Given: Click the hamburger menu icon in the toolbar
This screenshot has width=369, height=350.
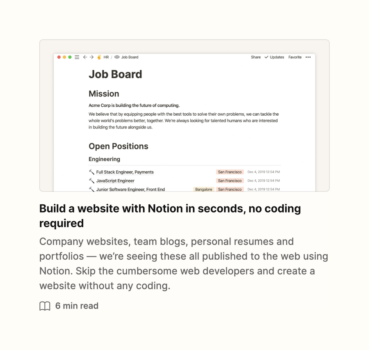Looking at the screenshot, I should [x=76, y=57].
